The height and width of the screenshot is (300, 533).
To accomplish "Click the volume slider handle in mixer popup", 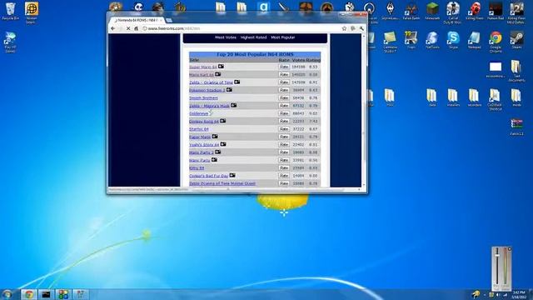I will click(497, 255).
